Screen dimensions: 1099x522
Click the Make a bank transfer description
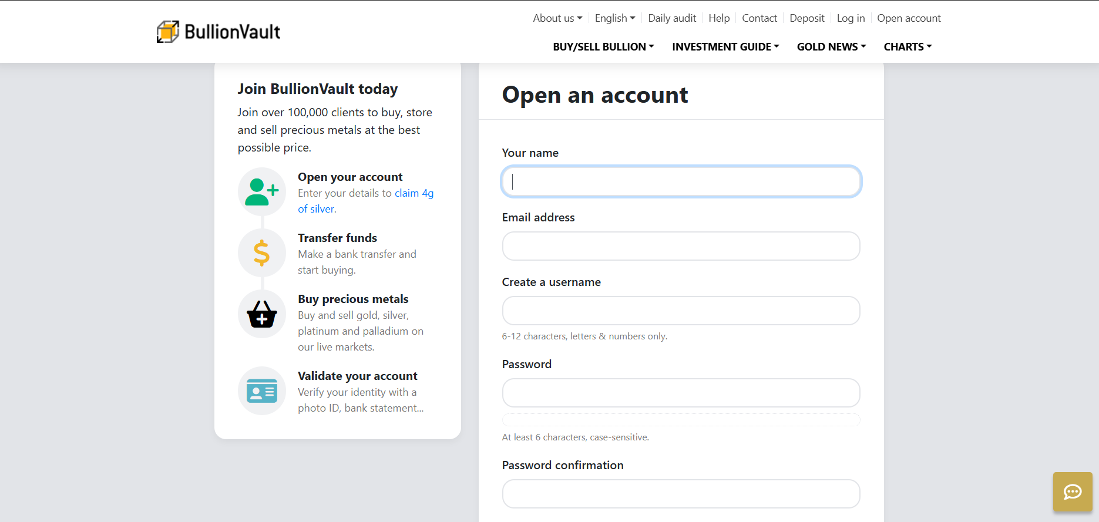click(x=357, y=262)
